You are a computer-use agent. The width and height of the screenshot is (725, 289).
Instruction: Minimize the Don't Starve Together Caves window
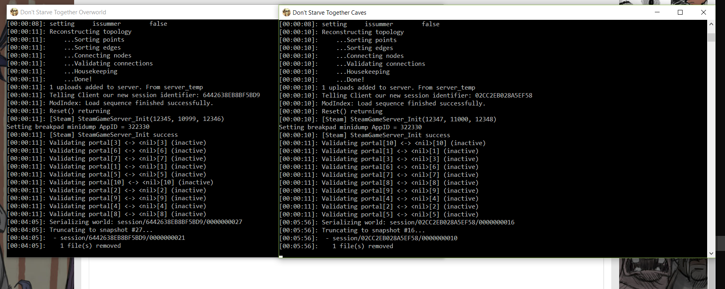point(657,12)
